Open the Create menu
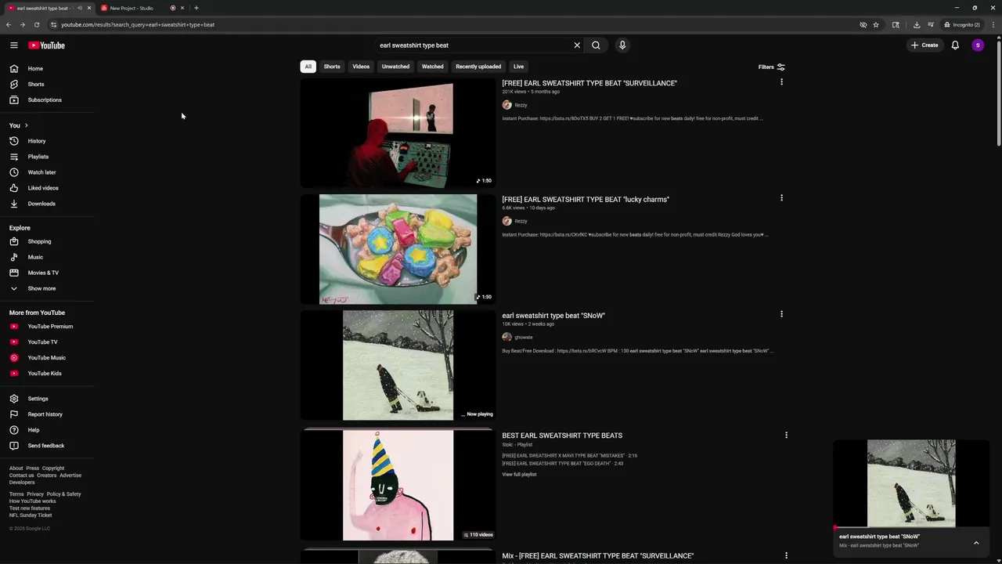Image resolution: width=1002 pixels, height=564 pixels. click(925, 45)
